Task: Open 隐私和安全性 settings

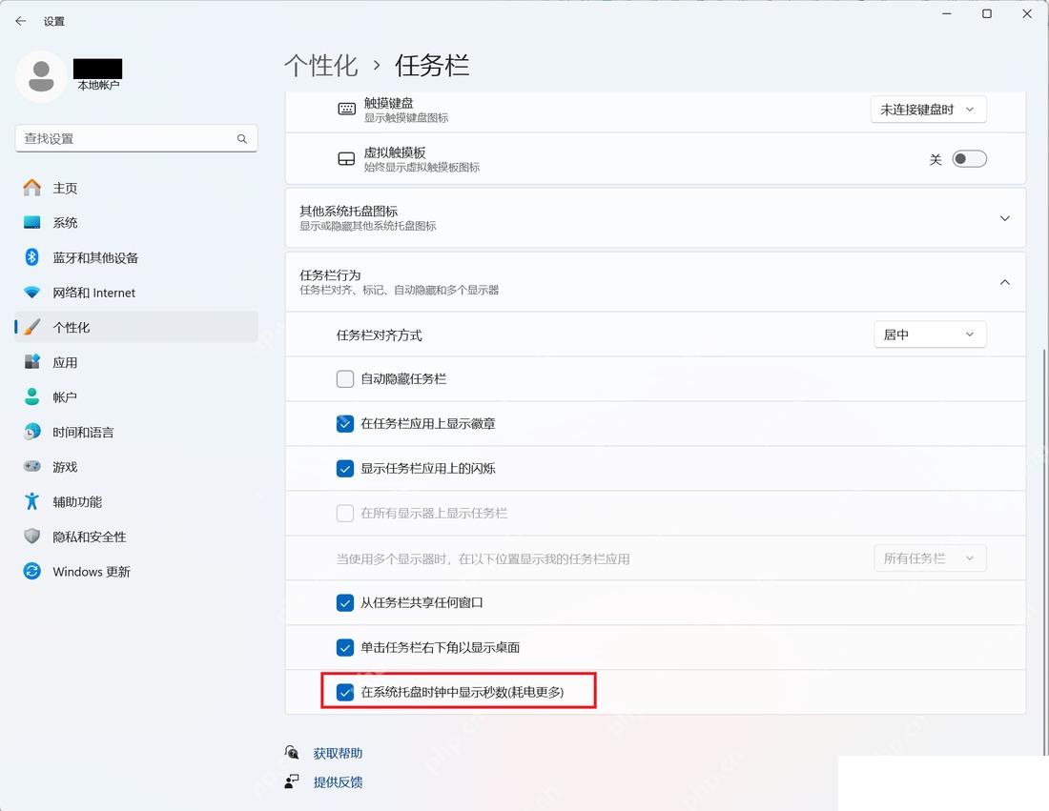Action: (x=135, y=537)
